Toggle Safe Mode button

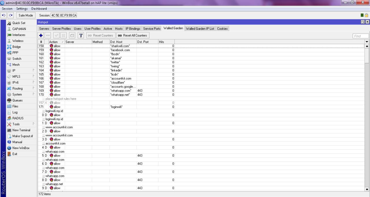pyautogui.click(x=26, y=15)
